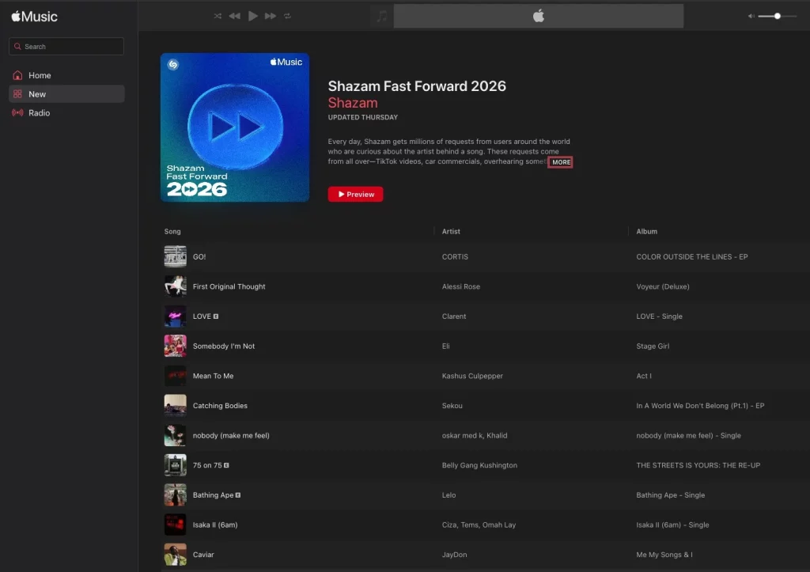
Task: Adjust the volume slider
Action: [779, 15]
